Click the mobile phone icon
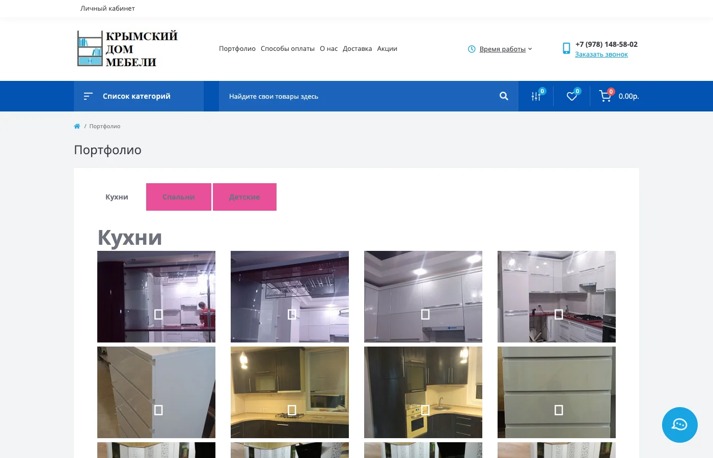 tap(566, 48)
